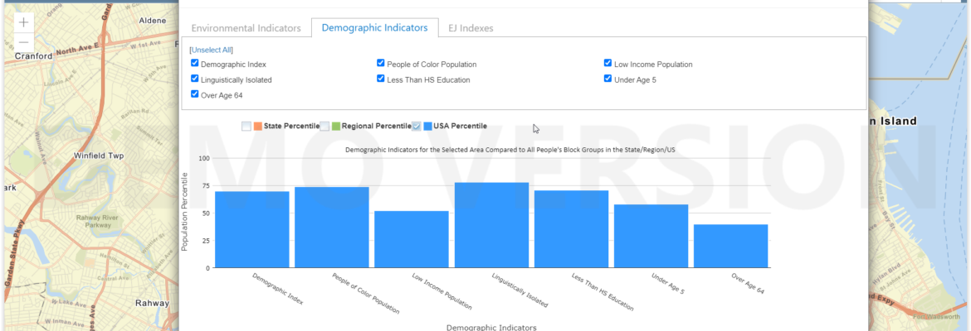This screenshot has width=971, height=331.
Task: Zoom out on the map
Action: 23,42
